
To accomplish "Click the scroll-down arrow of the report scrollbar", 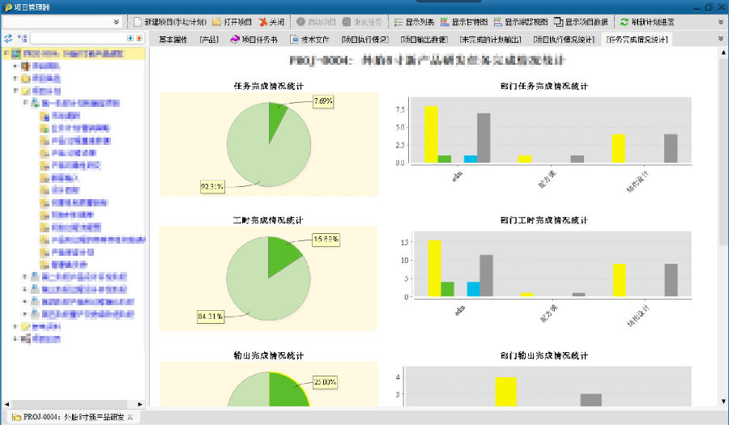I will (x=723, y=402).
